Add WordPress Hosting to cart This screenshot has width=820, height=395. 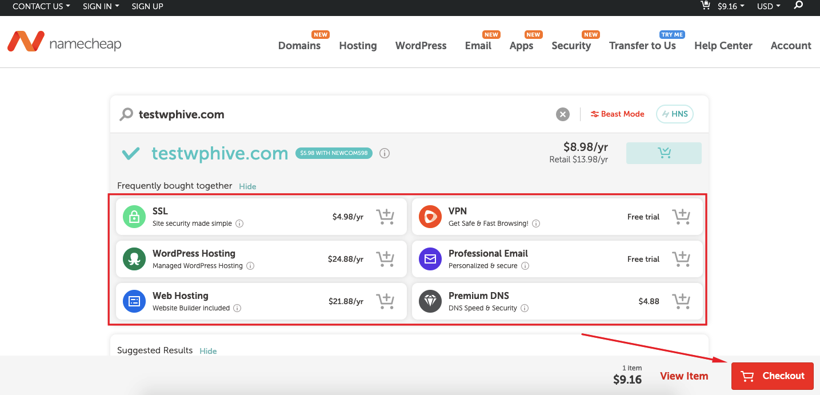click(386, 259)
